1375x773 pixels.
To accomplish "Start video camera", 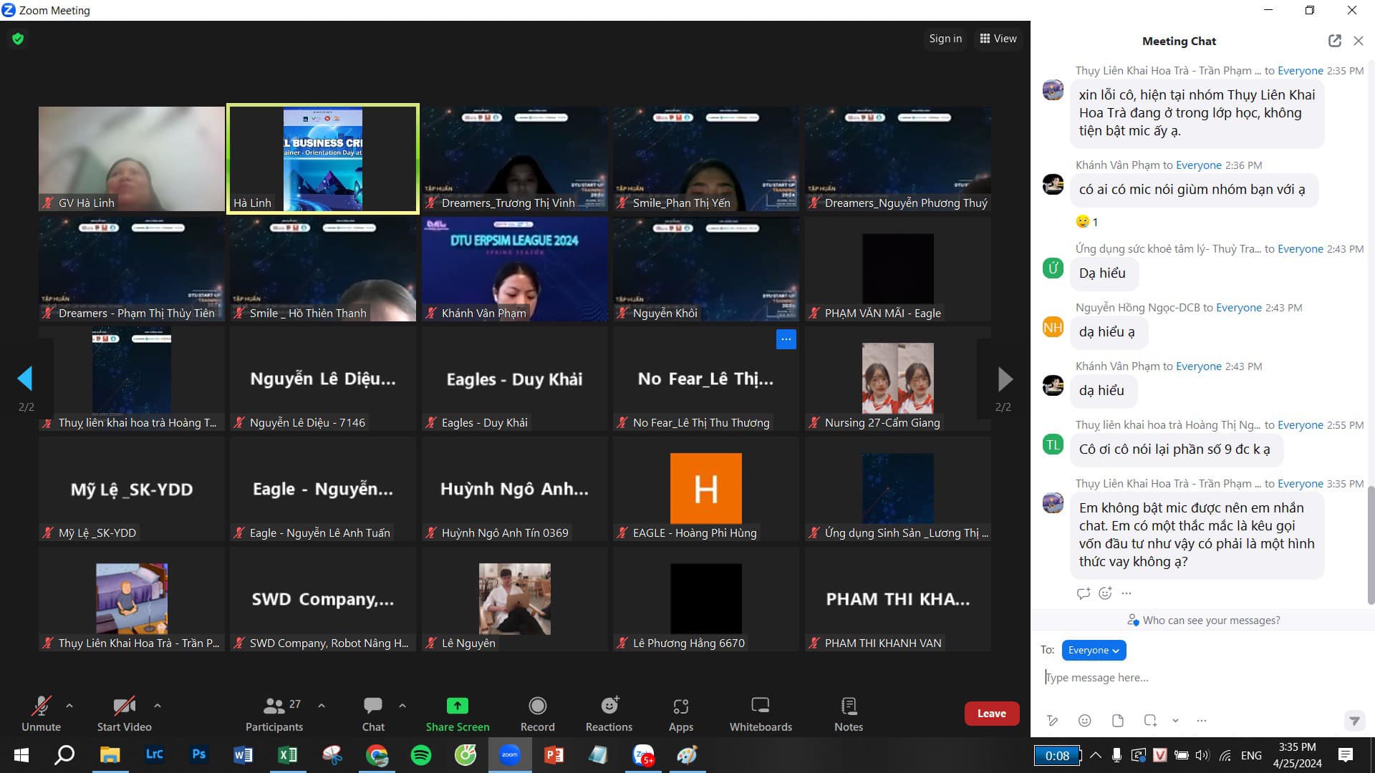I will (x=124, y=714).
